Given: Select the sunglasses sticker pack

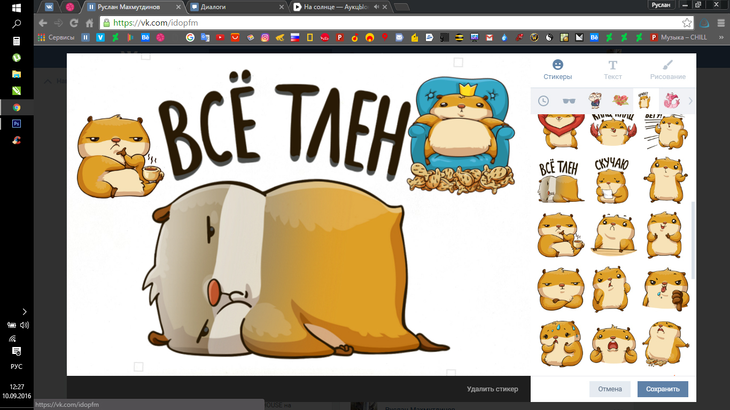Looking at the screenshot, I should [569, 101].
